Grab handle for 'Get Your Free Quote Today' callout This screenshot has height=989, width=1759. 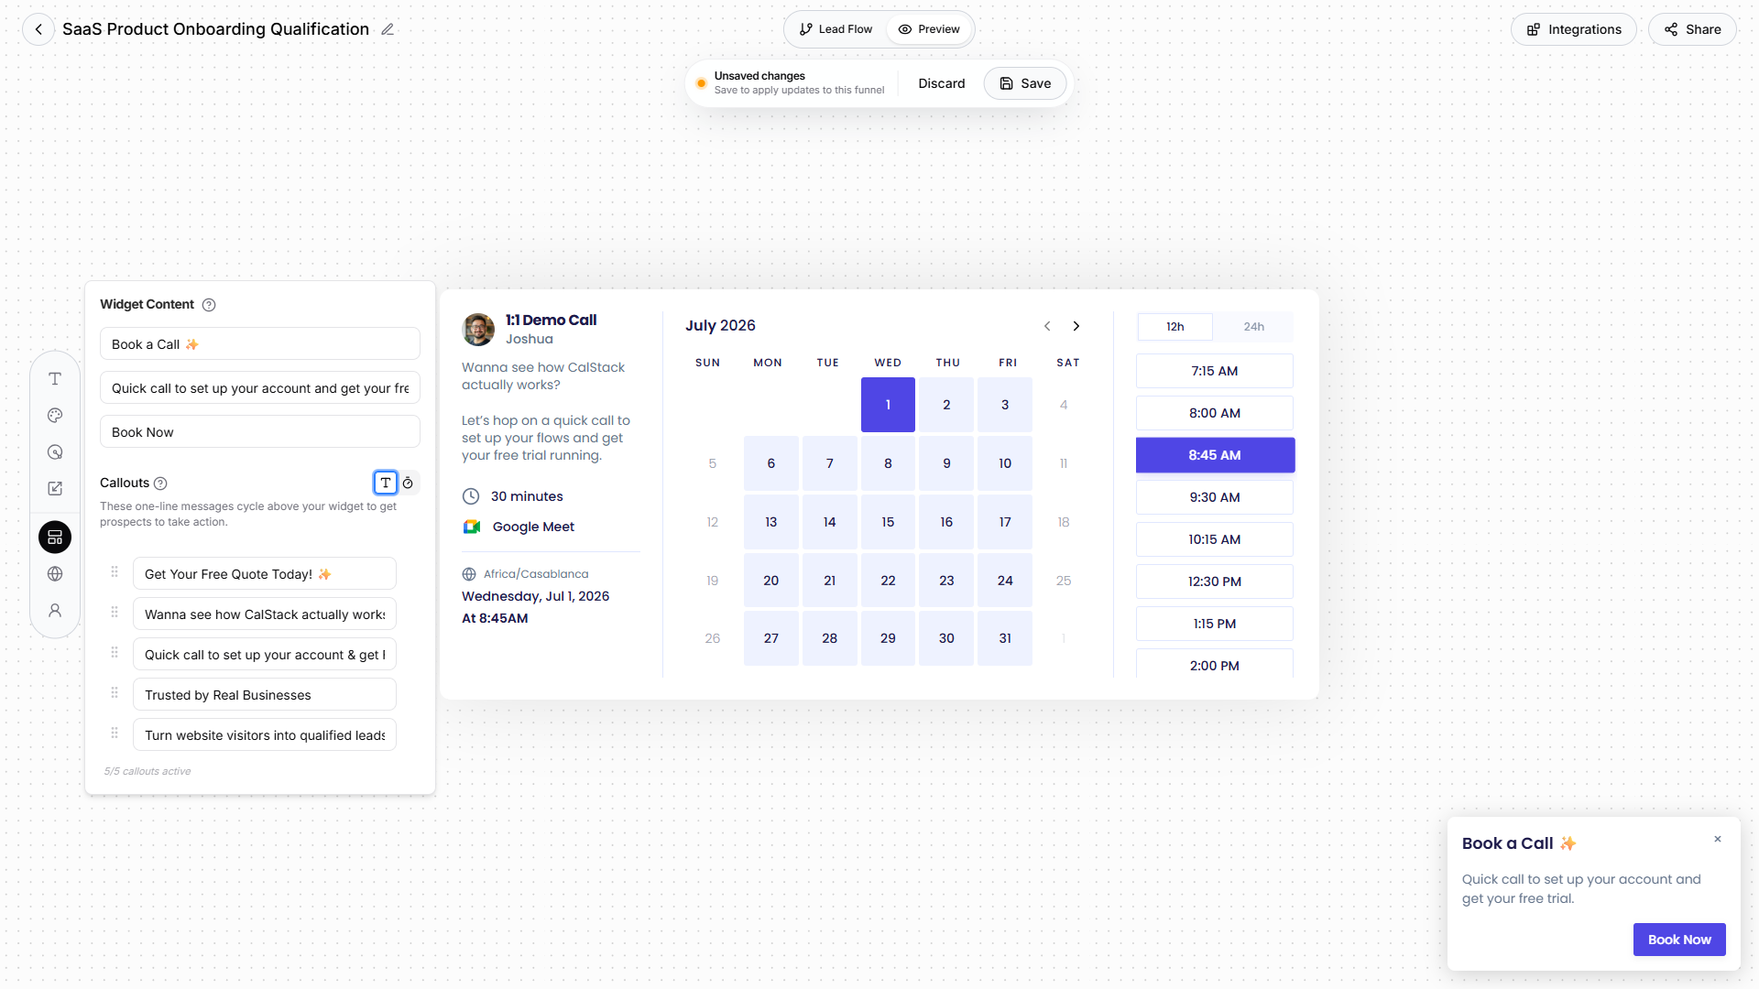coord(115,572)
